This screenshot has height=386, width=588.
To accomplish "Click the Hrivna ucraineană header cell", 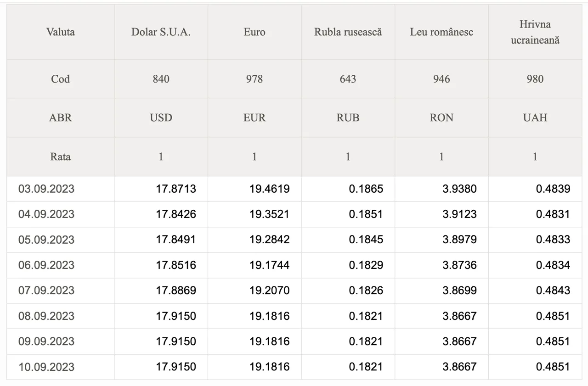I will pyautogui.click(x=535, y=32).
